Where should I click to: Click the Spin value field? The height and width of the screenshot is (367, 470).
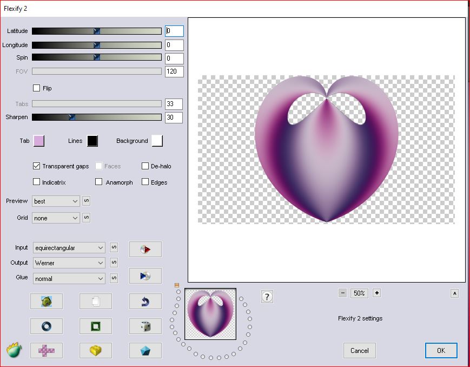pyautogui.click(x=174, y=58)
